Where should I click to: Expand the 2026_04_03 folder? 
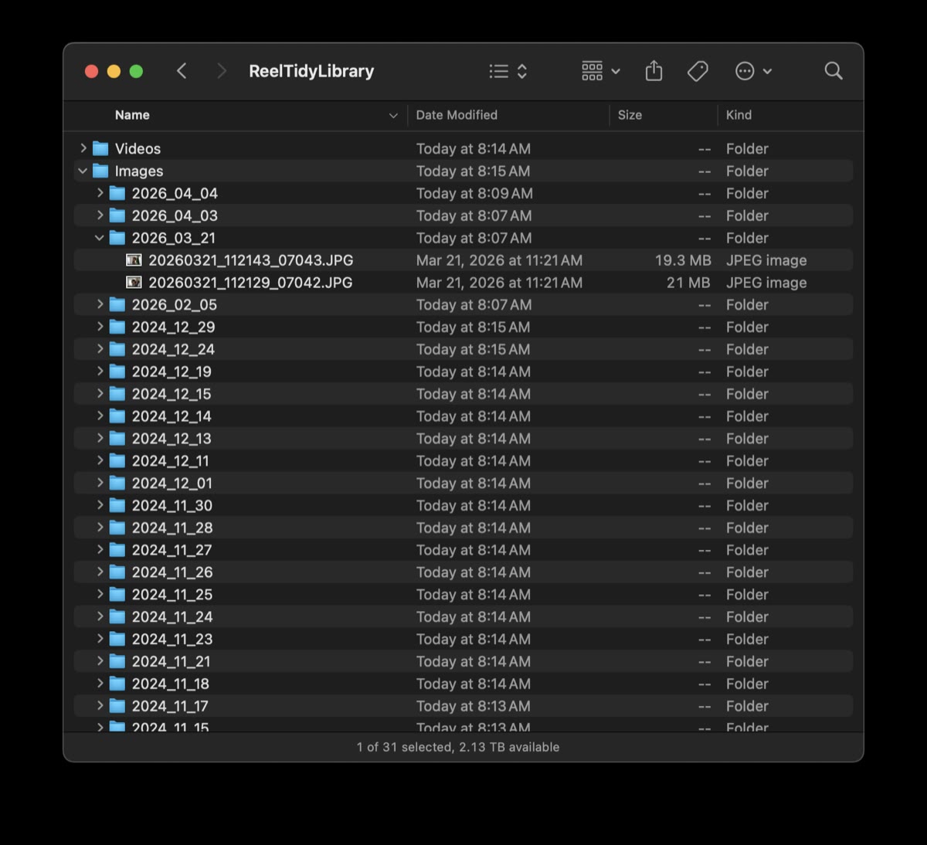point(100,215)
